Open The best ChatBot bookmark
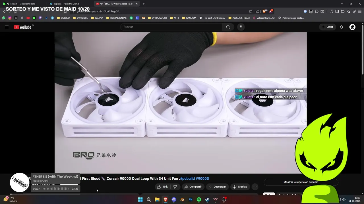Screen dimensions: 364x204 212,18
